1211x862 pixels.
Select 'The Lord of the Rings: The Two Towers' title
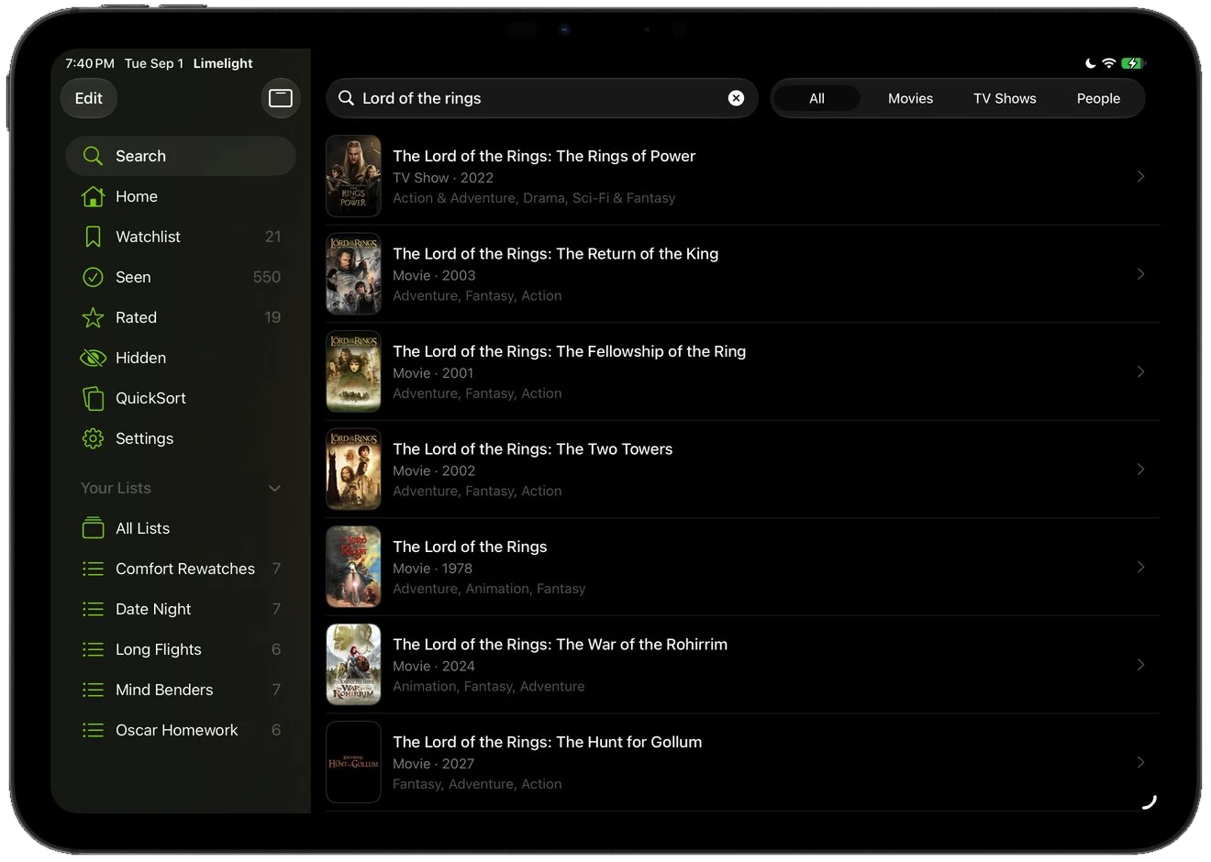point(532,449)
